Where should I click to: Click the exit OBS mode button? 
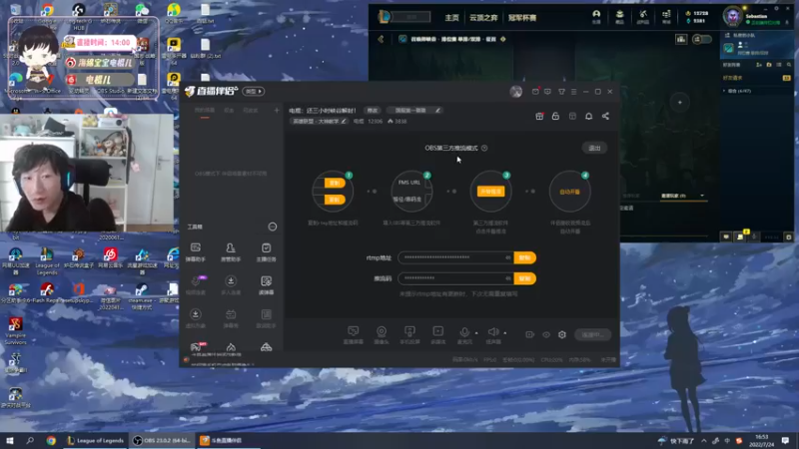(594, 148)
